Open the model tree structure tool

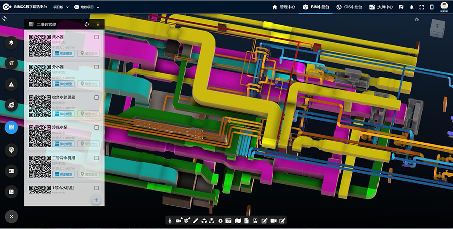212,221
